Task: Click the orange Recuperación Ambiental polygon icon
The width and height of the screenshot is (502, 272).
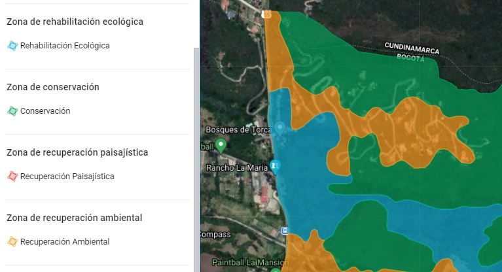Action: (x=12, y=242)
